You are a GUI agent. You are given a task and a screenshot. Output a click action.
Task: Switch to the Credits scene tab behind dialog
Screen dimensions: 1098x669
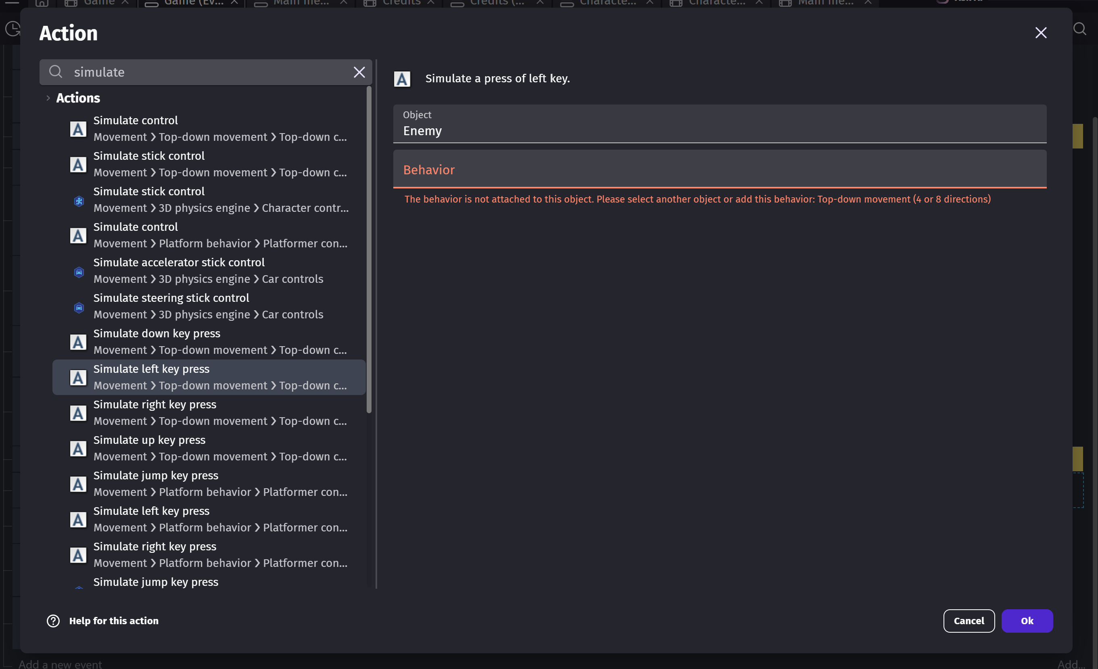tap(399, 3)
